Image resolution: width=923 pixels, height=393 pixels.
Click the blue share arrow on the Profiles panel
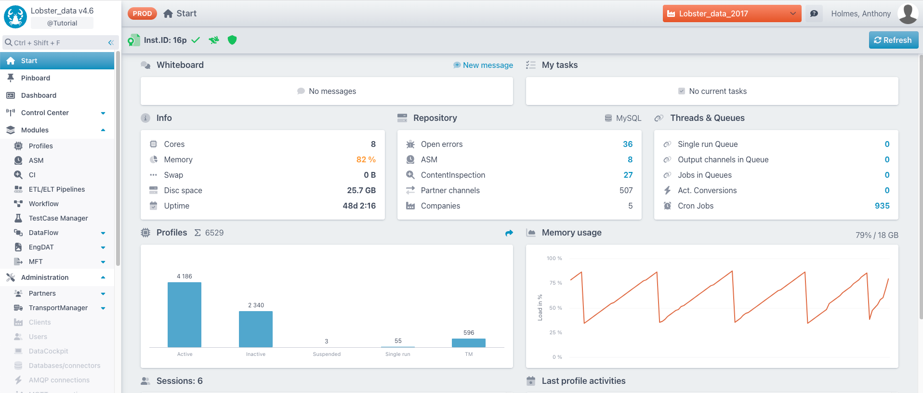click(x=509, y=233)
